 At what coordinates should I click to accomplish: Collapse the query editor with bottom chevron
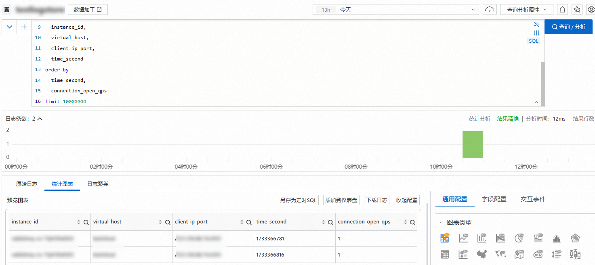point(536,102)
